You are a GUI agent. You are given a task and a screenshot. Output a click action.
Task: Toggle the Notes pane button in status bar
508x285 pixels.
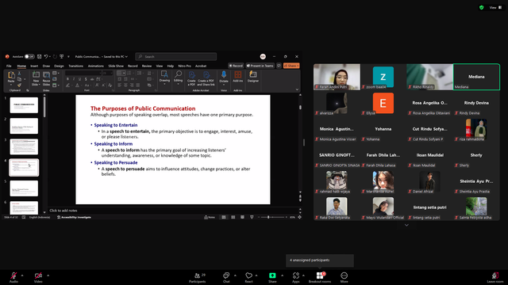coord(210,217)
